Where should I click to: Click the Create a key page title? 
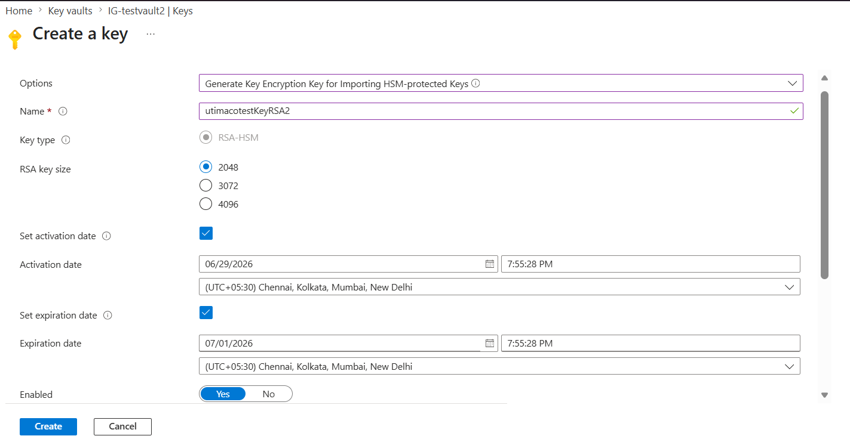click(80, 34)
